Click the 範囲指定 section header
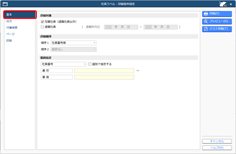 (118, 58)
